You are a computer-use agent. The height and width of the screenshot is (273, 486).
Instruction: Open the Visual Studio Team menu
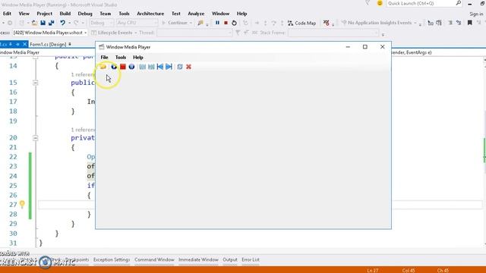pyautogui.click(x=105, y=14)
